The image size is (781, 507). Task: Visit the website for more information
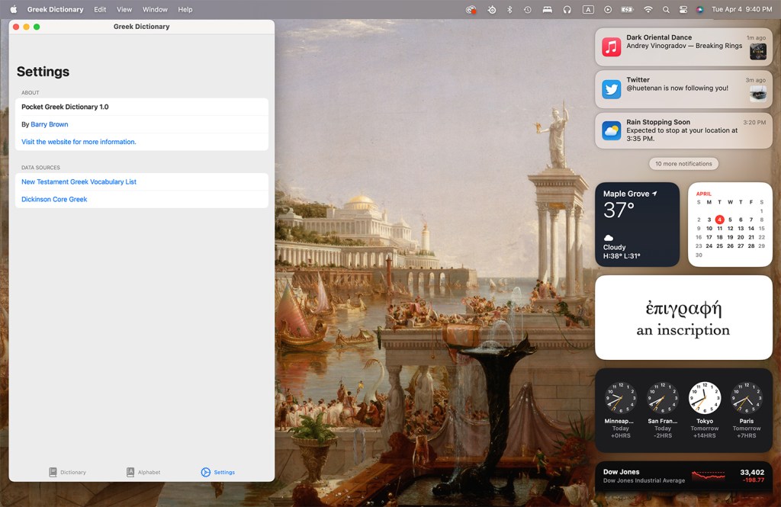click(x=79, y=142)
